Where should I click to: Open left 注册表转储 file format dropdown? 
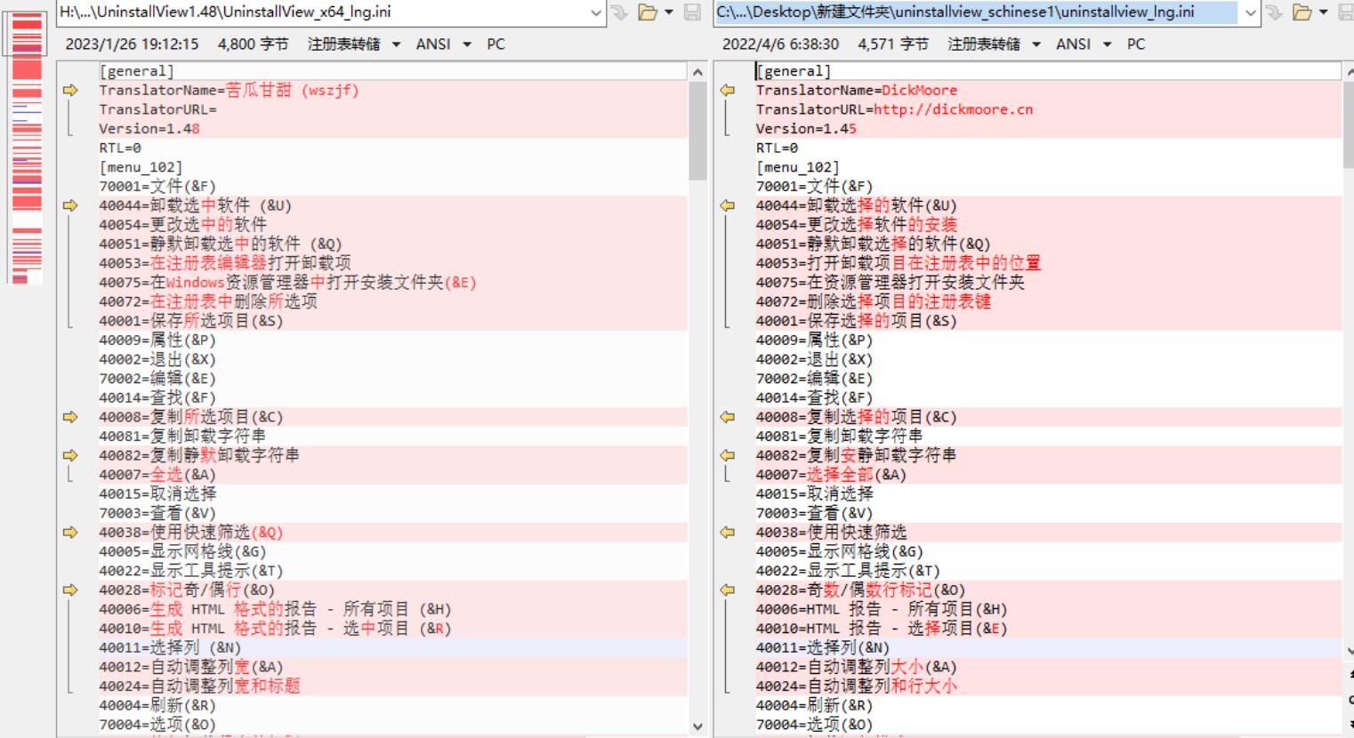[397, 44]
